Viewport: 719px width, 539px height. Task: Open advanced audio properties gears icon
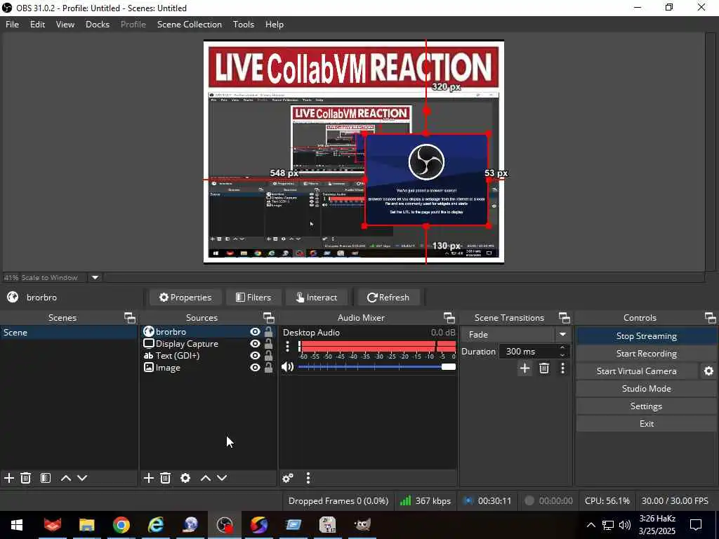coord(288,478)
